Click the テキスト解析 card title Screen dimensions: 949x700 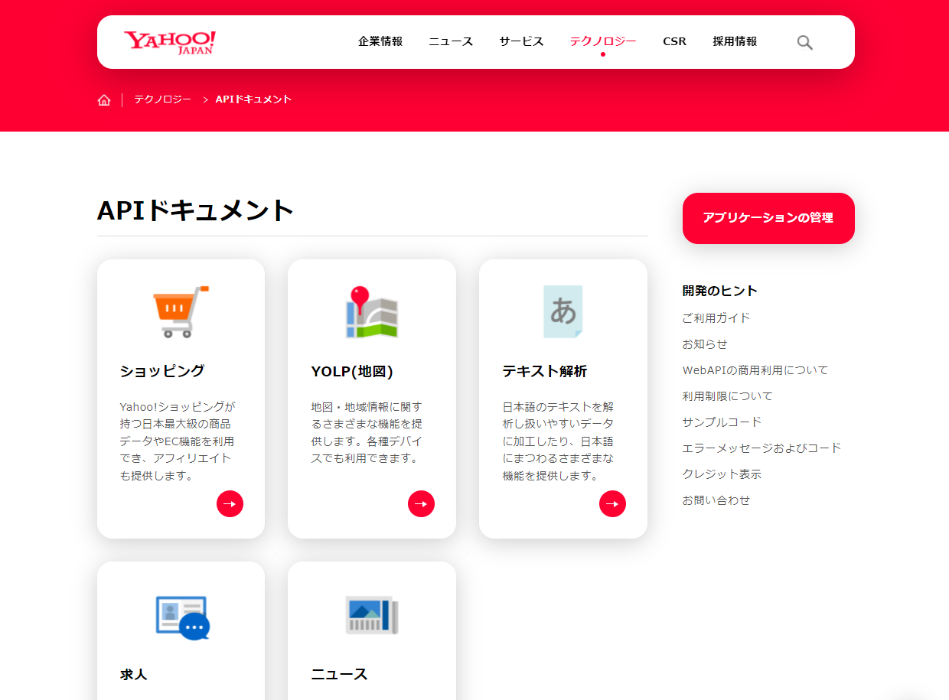(x=545, y=371)
